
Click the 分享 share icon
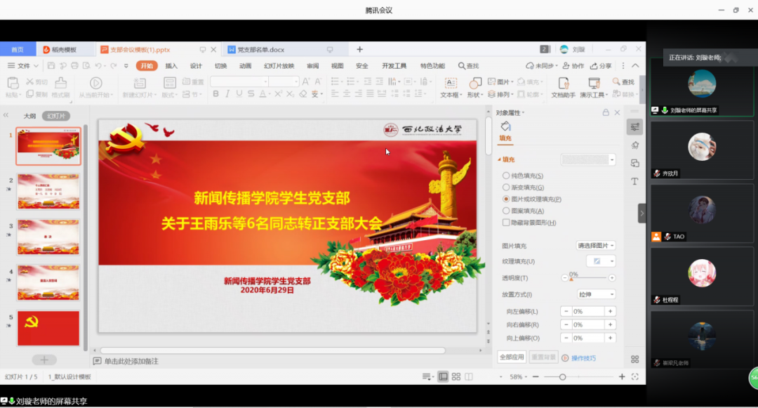(601, 66)
